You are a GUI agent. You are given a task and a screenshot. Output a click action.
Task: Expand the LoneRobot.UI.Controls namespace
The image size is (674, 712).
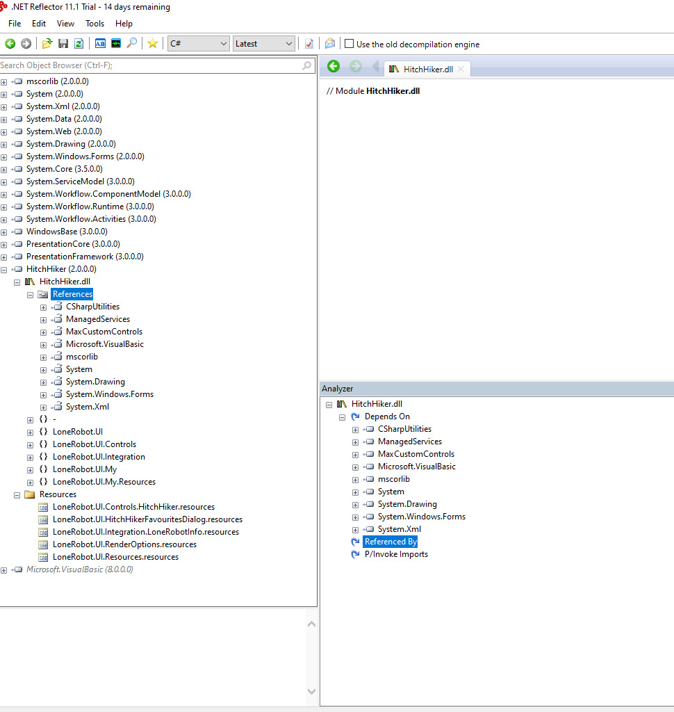30,445
